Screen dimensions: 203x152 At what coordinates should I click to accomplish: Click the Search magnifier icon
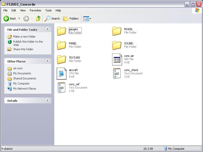tap(47, 19)
